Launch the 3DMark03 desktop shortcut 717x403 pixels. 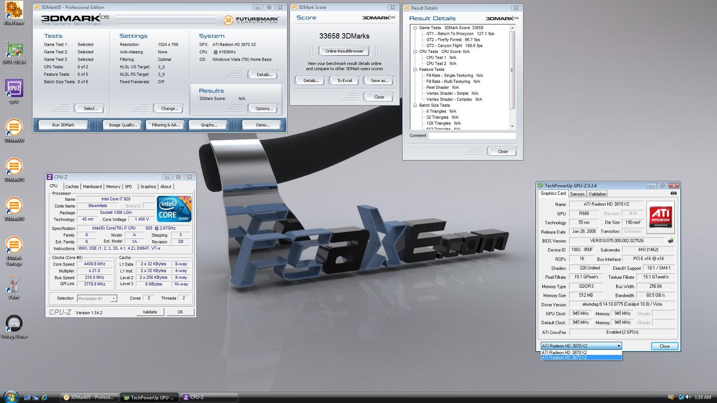[14, 209]
